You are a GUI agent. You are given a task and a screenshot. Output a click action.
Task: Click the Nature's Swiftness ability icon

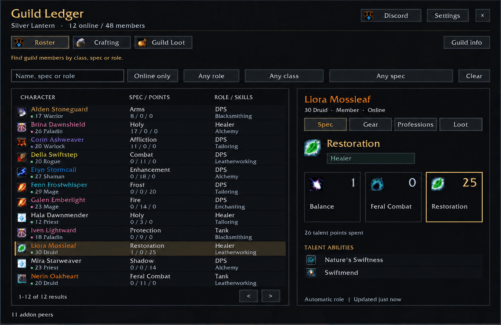[311, 260]
